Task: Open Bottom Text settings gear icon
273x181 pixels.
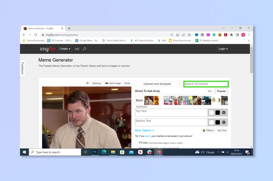Action: coord(224,122)
